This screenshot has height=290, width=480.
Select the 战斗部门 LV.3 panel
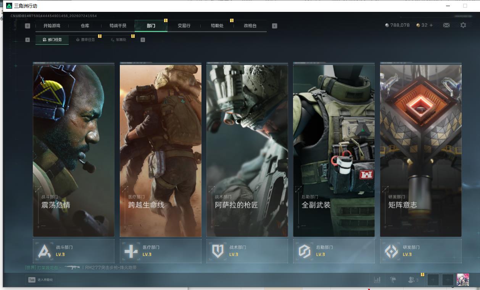pyautogui.click(x=74, y=251)
